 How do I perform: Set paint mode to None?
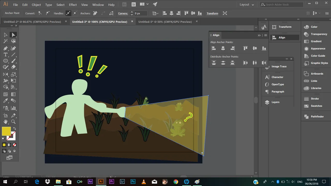point(14,145)
